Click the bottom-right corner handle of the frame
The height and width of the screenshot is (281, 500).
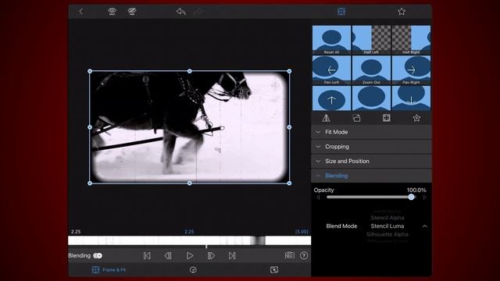(289, 183)
